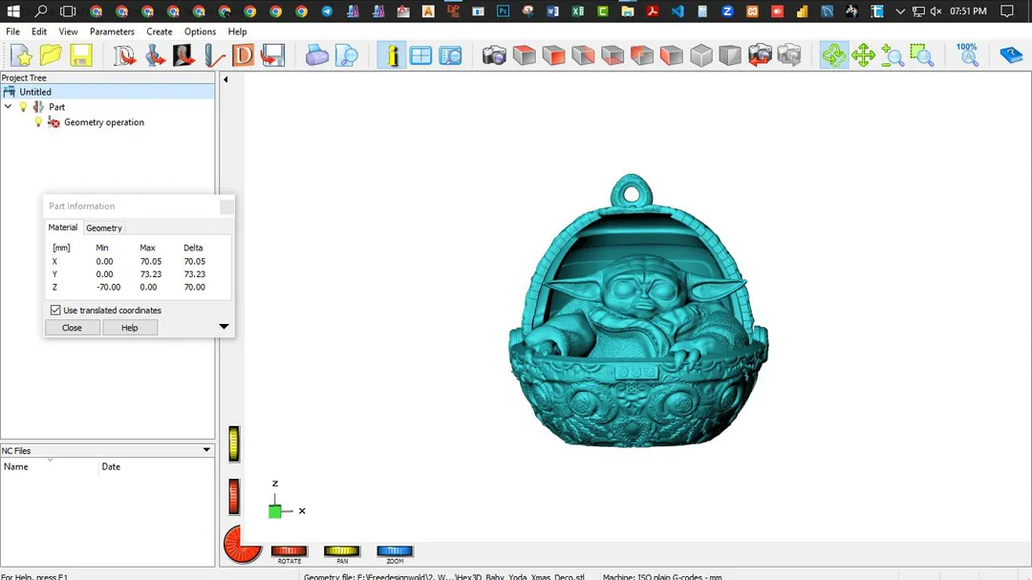Sort NC Files by the Name column

click(x=50, y=466)
